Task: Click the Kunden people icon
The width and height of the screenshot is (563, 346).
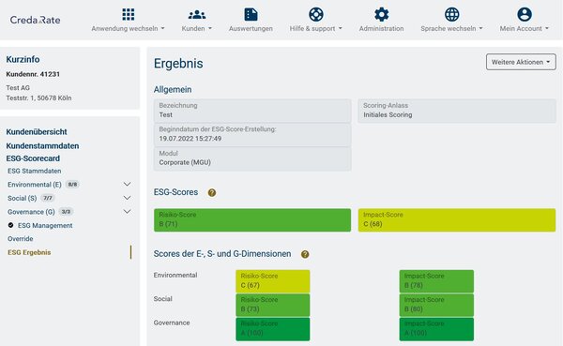Action: point(197,15)
